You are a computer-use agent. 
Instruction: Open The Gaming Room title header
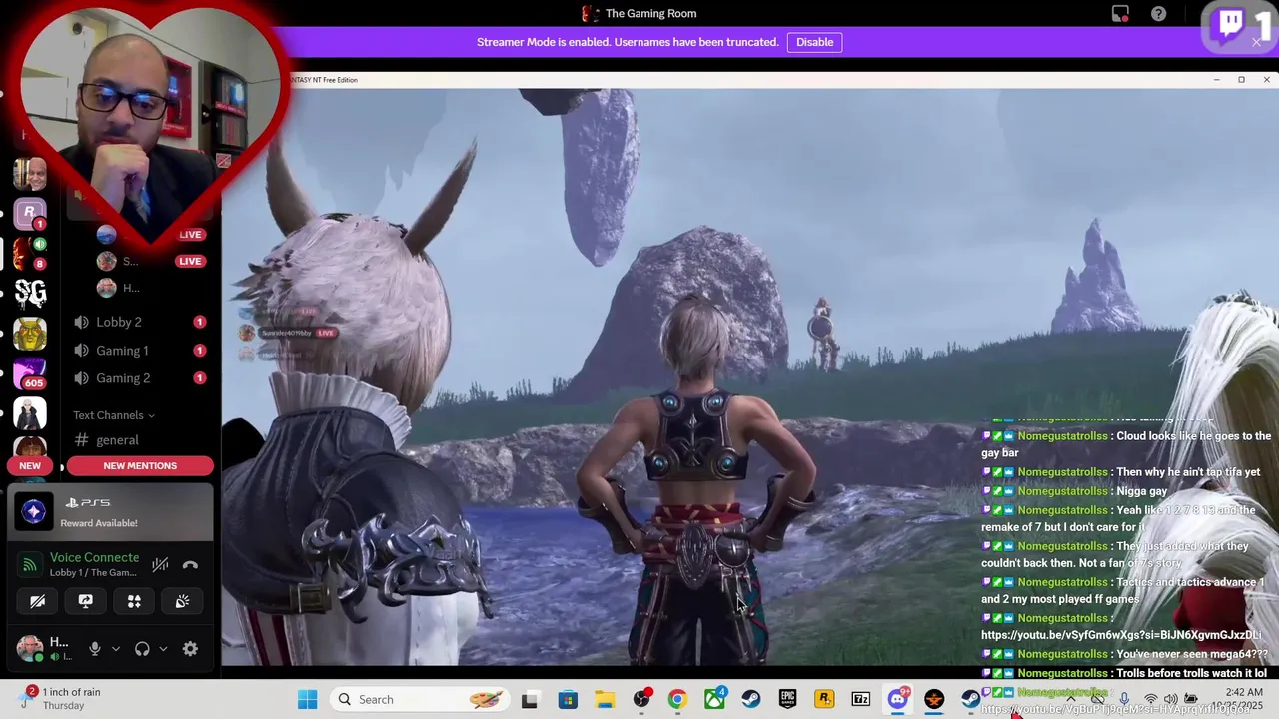coord(639,13)
